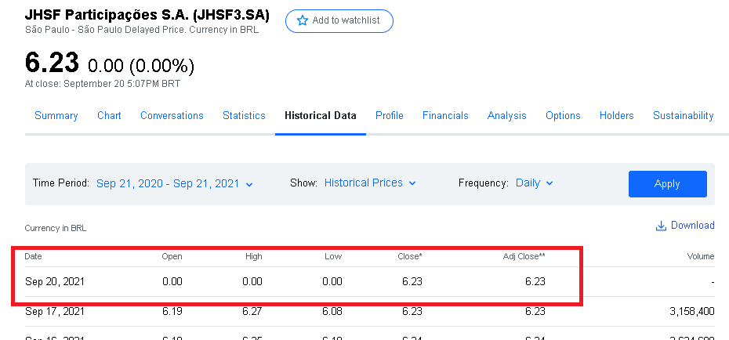729x340 pixels.
Task: Select the Historical Data tab
Action: click(321, 116)
